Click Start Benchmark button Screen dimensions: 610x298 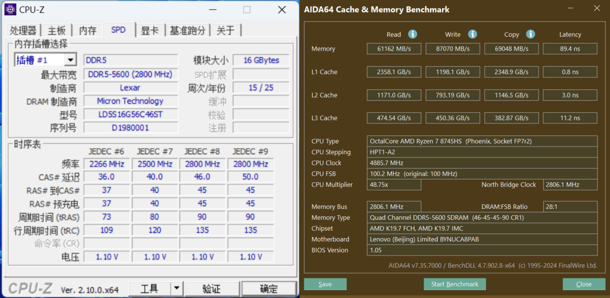pyautogui.click(x=455, y=284)
